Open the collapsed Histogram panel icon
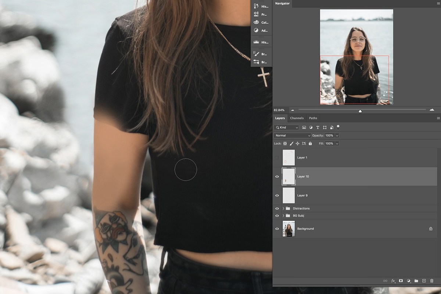Image resolution: width=441 pixels, height=294 pixels. click(256, 42)
